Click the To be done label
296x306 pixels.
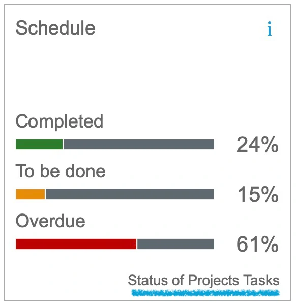coord(61,171)
